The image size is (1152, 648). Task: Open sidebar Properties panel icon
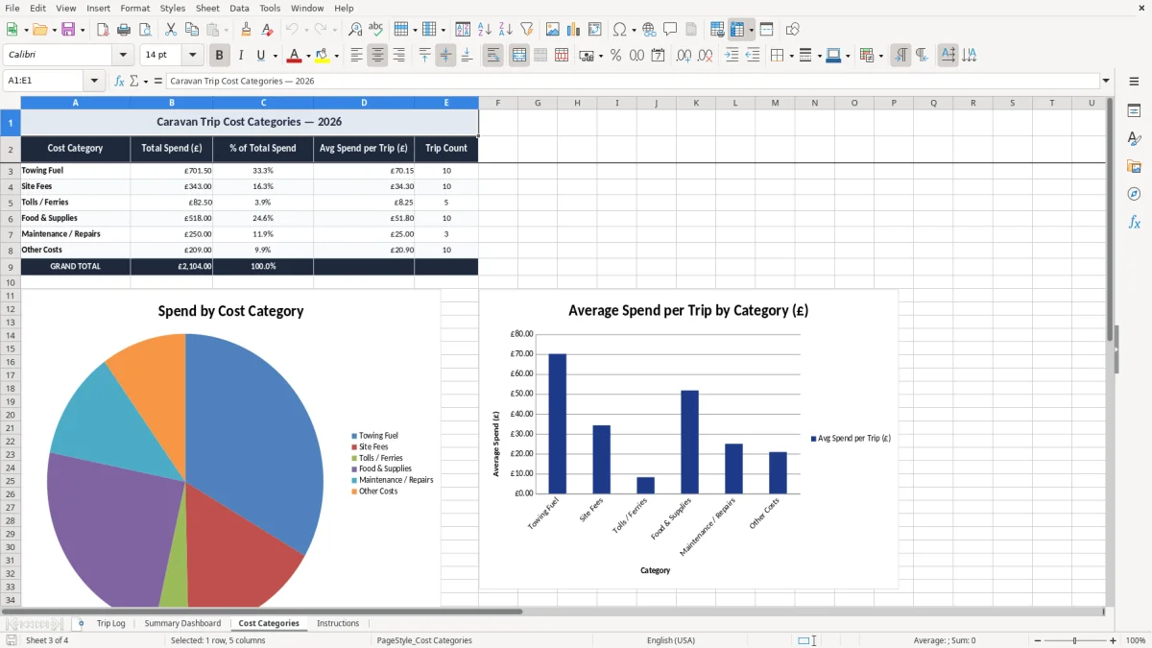[1134, 111]
